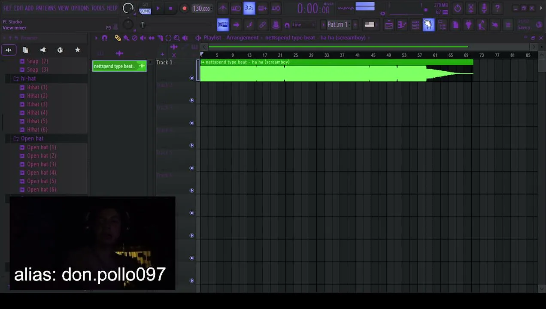Collapse the Open hat folder
The image size is (546, 309).
coord(32,139)
